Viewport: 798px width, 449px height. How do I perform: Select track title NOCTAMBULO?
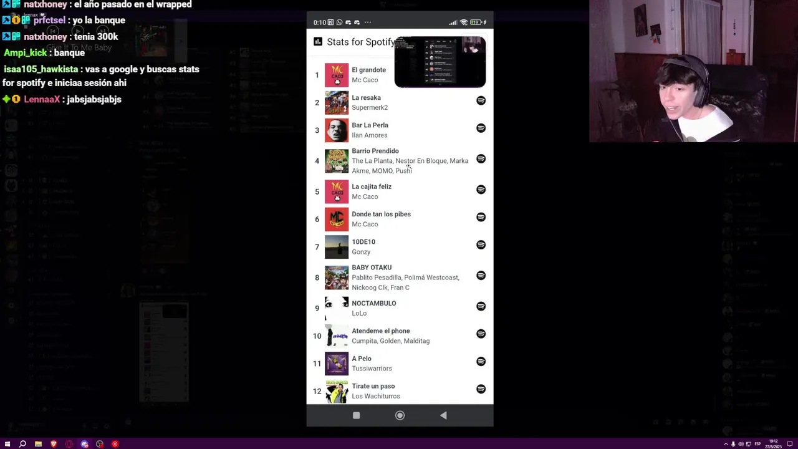pyautogui.click(x=374, y=303)
